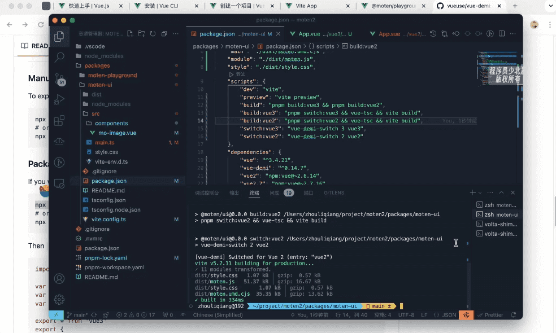Screen dimensions: 556x333
Task: Switch to the first App.vue editor tab
Action: tap(311, 34)
